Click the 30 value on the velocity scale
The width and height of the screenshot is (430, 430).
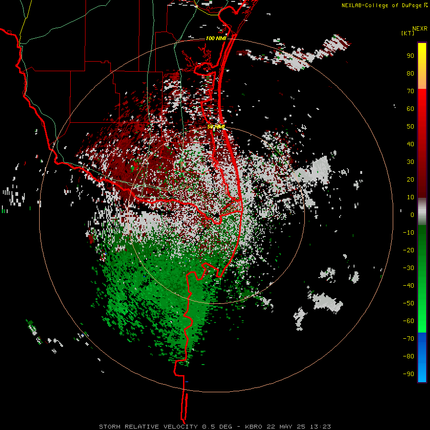tap(410, 162)
